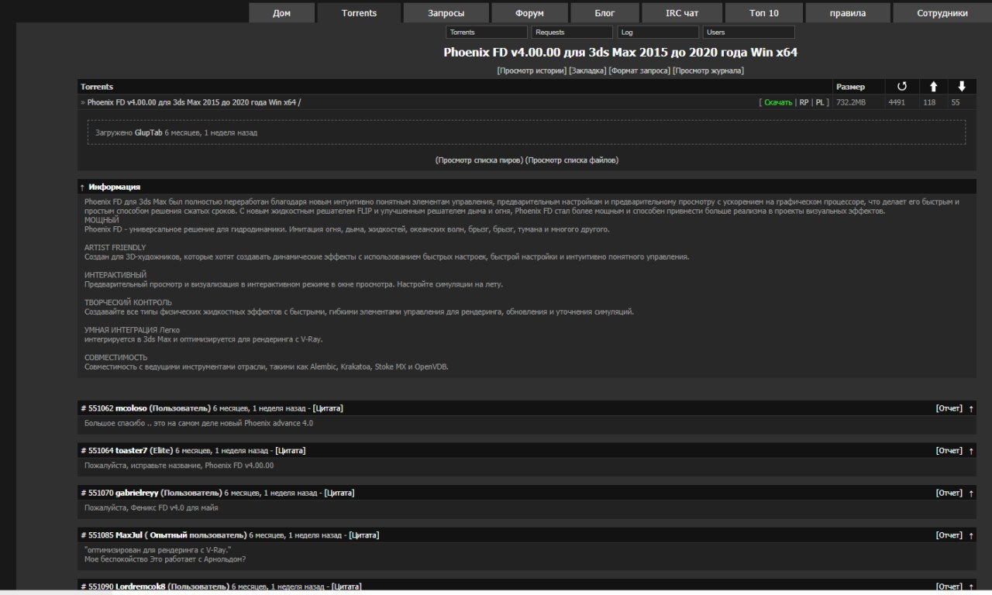Open the Просмотр журнала link
The width and height of the screenshot is (992, 595).
(708, 71)
